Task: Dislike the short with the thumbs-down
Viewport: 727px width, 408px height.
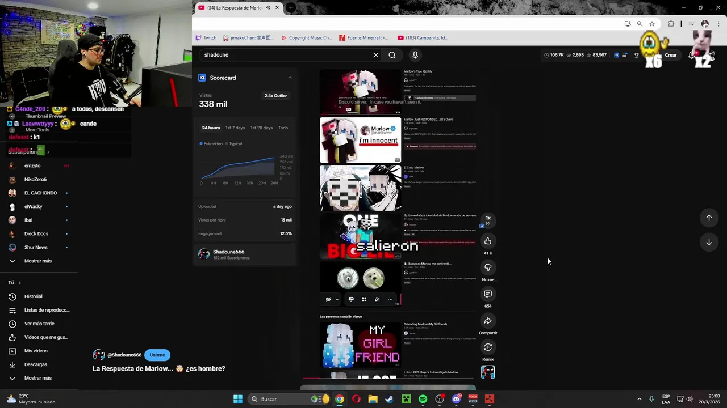Action: coord(488,267)
